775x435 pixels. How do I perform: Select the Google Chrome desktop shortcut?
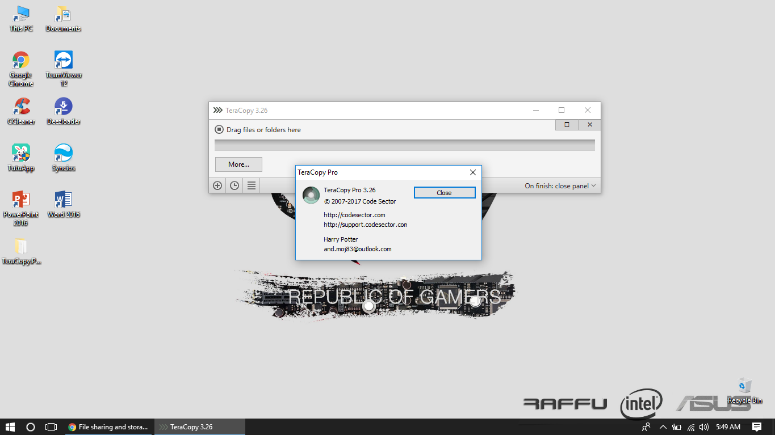21,69
